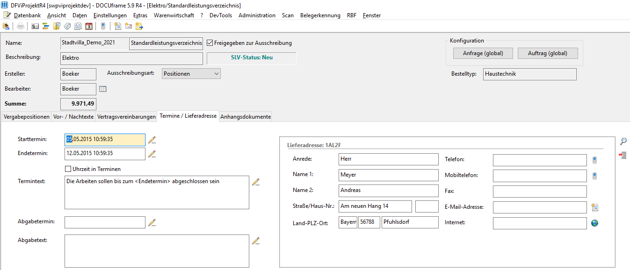Viewport: 630px width, 270px height.
Task: Open the calendar toolbar icon
Action: coord(89,26)
